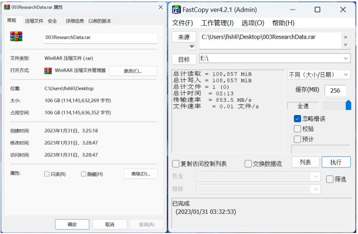
Task: Click the source path text field
Action: click(x=270, y=41)
